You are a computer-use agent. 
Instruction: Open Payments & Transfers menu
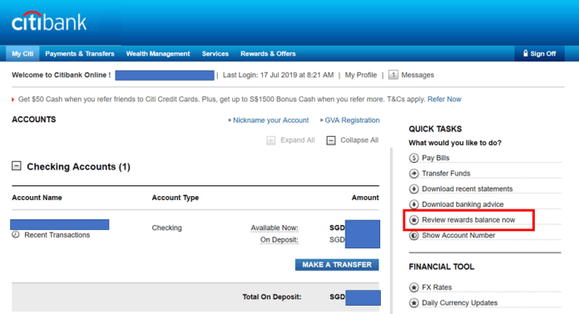80,53
